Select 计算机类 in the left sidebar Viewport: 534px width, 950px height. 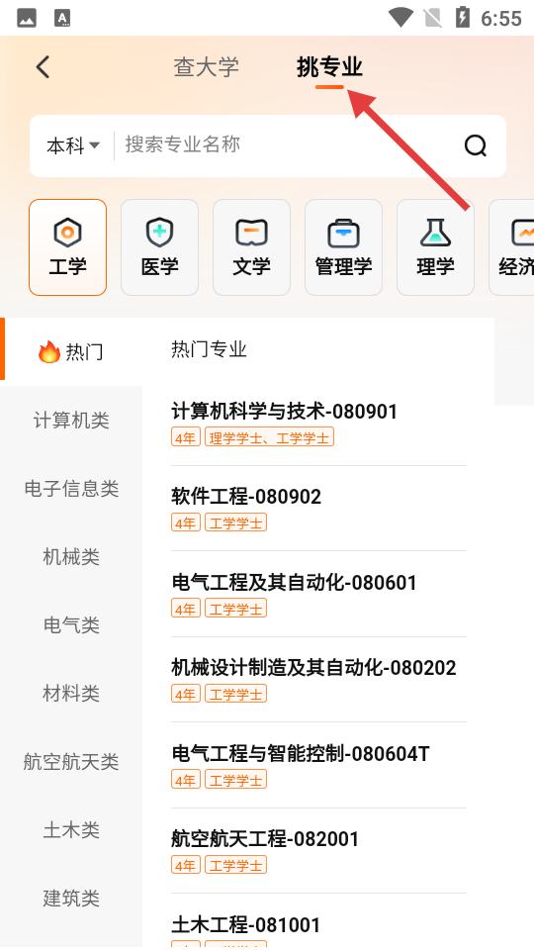71,420
